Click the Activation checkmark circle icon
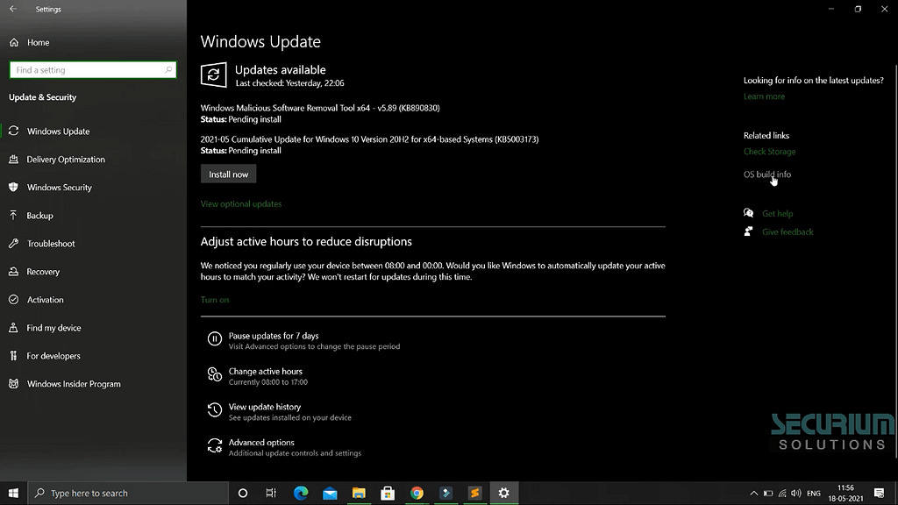 point(14,300)
